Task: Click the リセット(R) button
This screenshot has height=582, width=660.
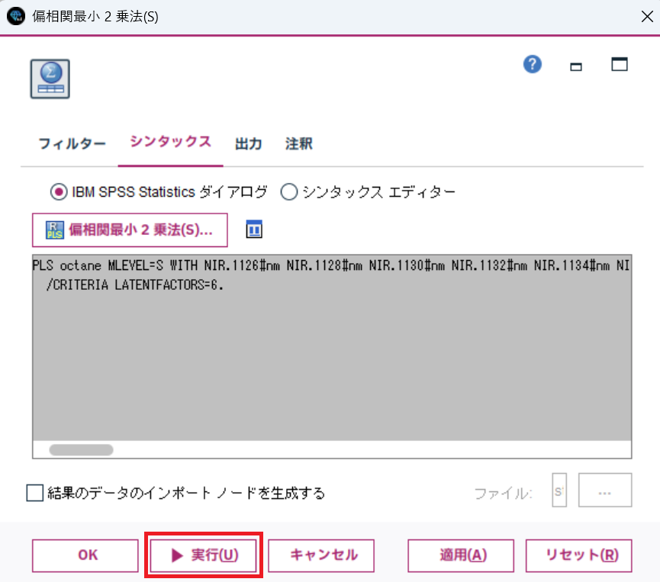Action: click(579, 555)
